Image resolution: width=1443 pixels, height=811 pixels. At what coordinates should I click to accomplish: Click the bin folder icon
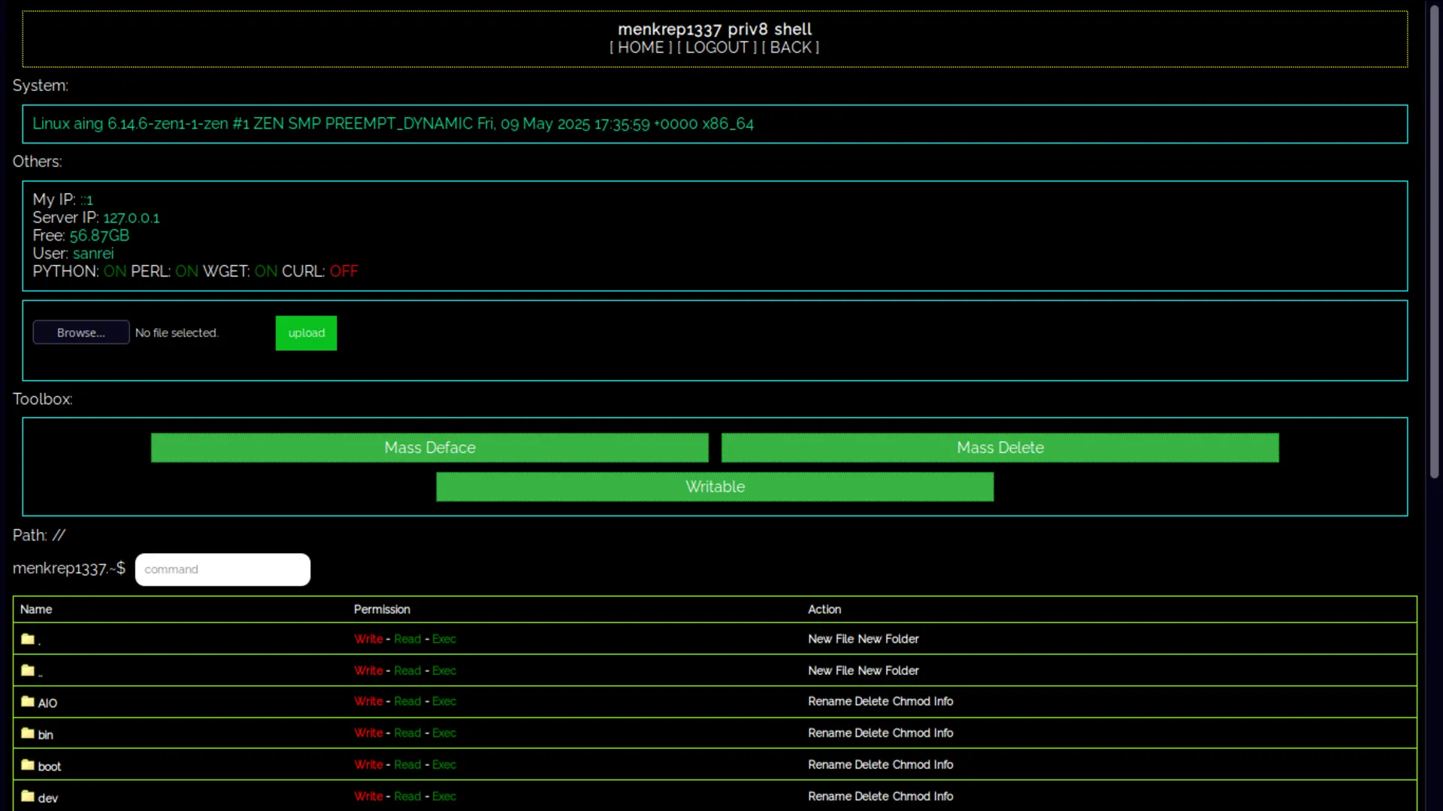[x=28, y=733]
